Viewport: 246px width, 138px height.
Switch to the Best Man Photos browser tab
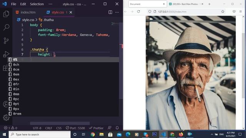point(186,4)
